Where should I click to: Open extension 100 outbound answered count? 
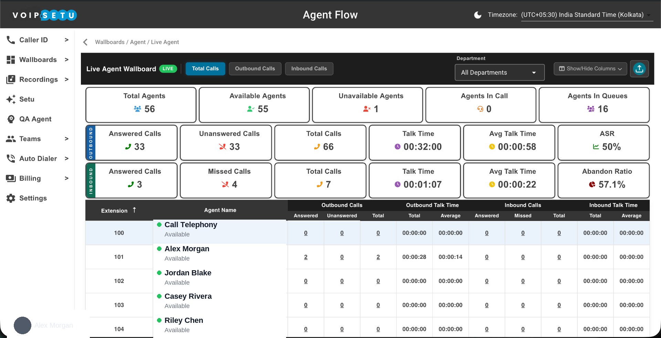tap(306, 233)
